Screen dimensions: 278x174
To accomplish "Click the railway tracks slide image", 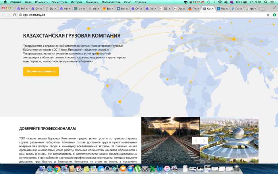I will (170, 140).
